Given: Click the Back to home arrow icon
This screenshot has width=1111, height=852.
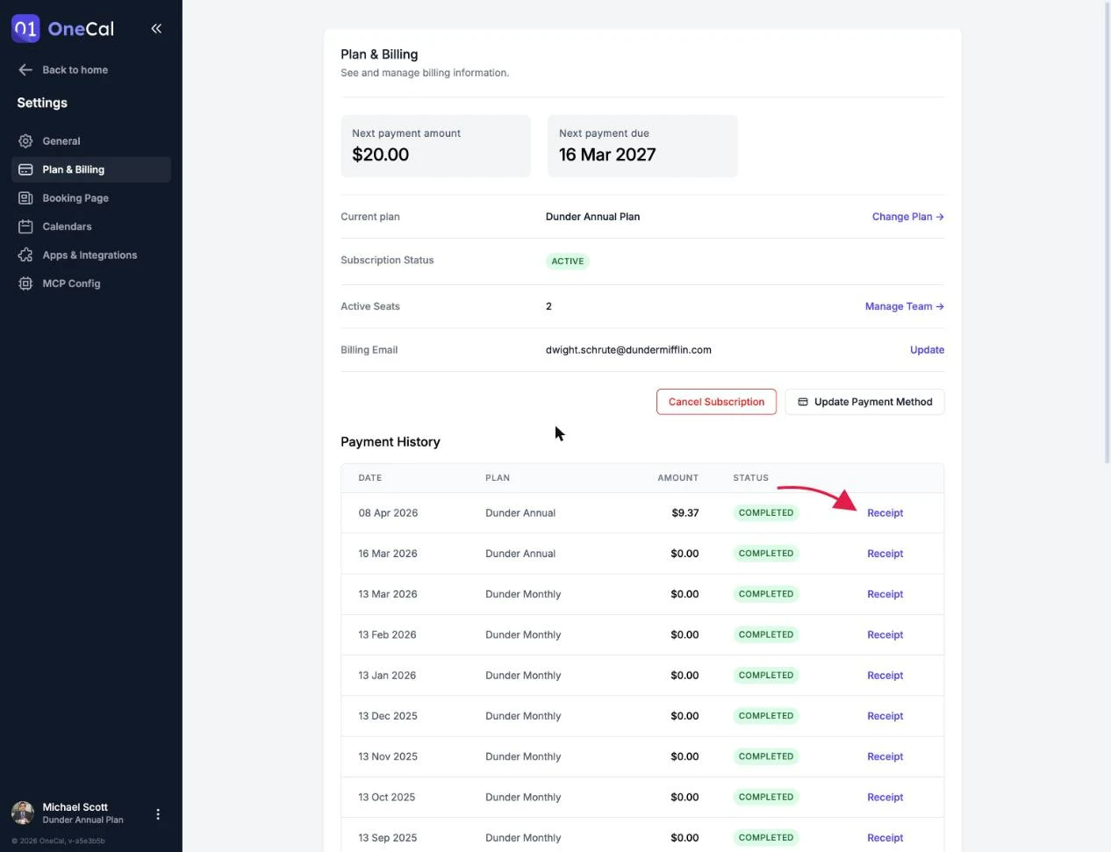Looking at the screenshot, I should tap(25, 70).
